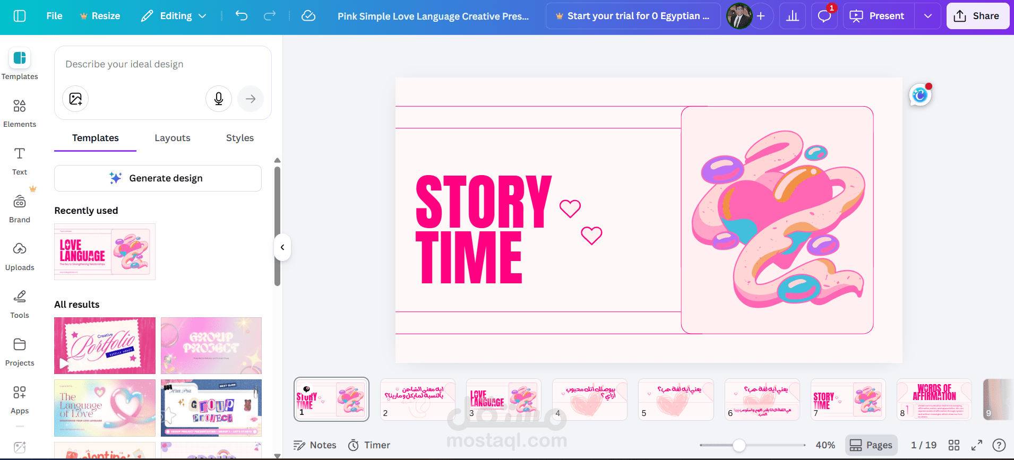Image resolution: width=1014 pixels, height=460 pixels.
Task: Select slide 2 thumbnail
Action: [x=418, y=400]
